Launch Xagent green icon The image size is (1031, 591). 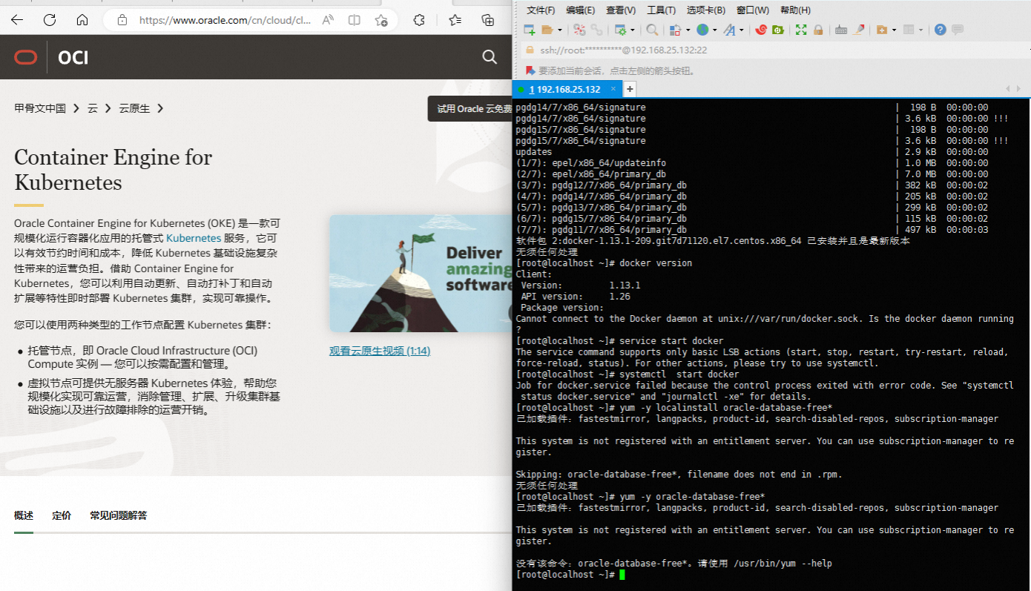point(777,30)
